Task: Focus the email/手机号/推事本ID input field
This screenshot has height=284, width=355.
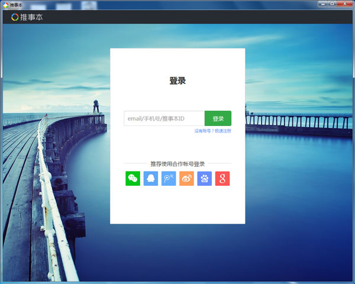Action: tap(164, 118)
